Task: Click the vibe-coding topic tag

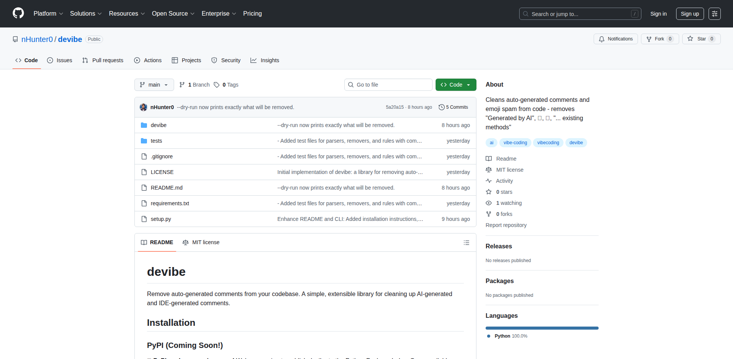Action: (x=515, y=143)
